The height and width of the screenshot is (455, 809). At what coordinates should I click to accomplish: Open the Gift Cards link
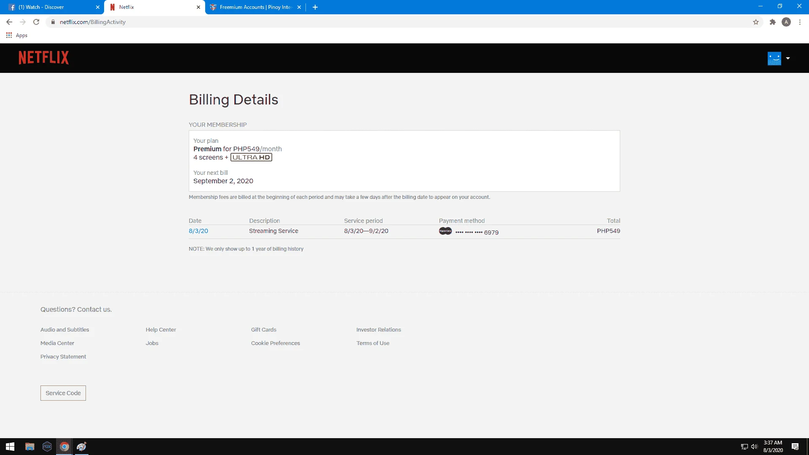264,330
